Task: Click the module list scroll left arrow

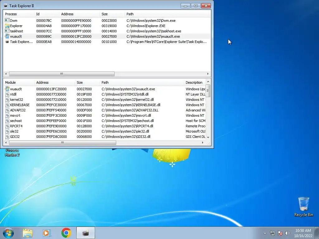Action: pyautogui.click(x=6, y=143)
